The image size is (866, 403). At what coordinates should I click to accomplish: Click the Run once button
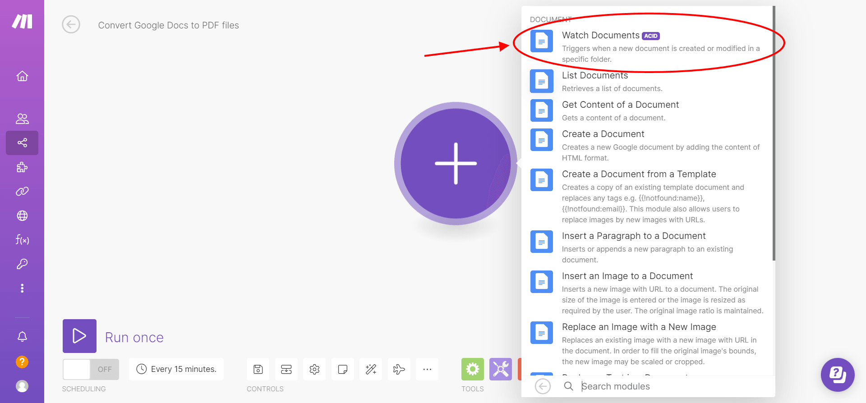(80, 336)
